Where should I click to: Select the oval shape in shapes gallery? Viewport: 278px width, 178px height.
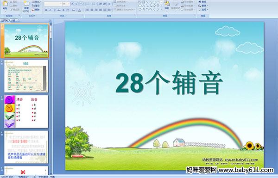[158, 2]
